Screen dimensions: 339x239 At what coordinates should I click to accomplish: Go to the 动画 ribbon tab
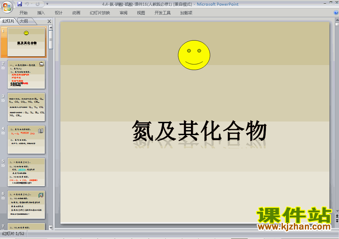coord(76,13)
